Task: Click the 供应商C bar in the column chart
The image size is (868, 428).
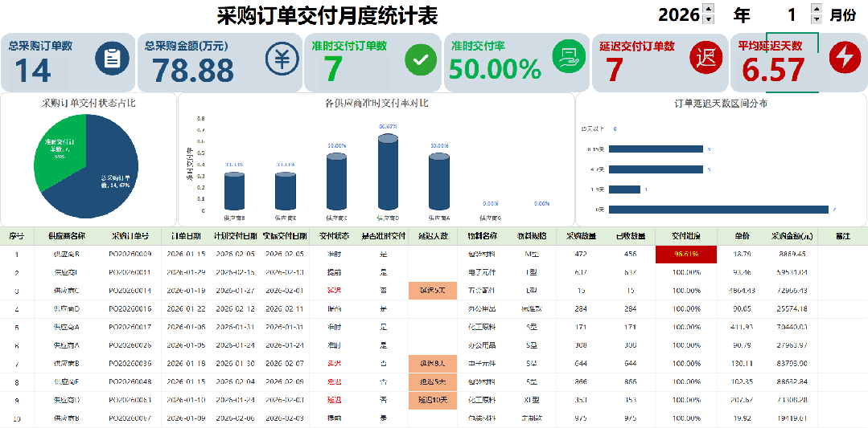Action: pyautogui.click(x=336, y=182)
